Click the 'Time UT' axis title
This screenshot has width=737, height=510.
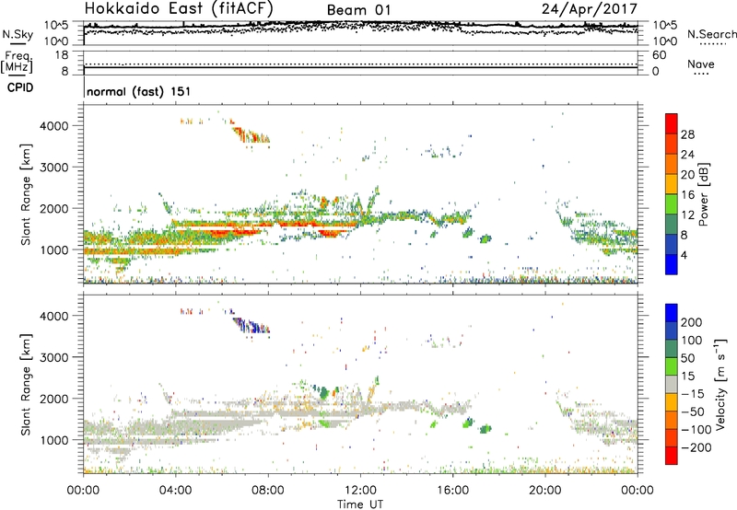[x=360, y=504]
